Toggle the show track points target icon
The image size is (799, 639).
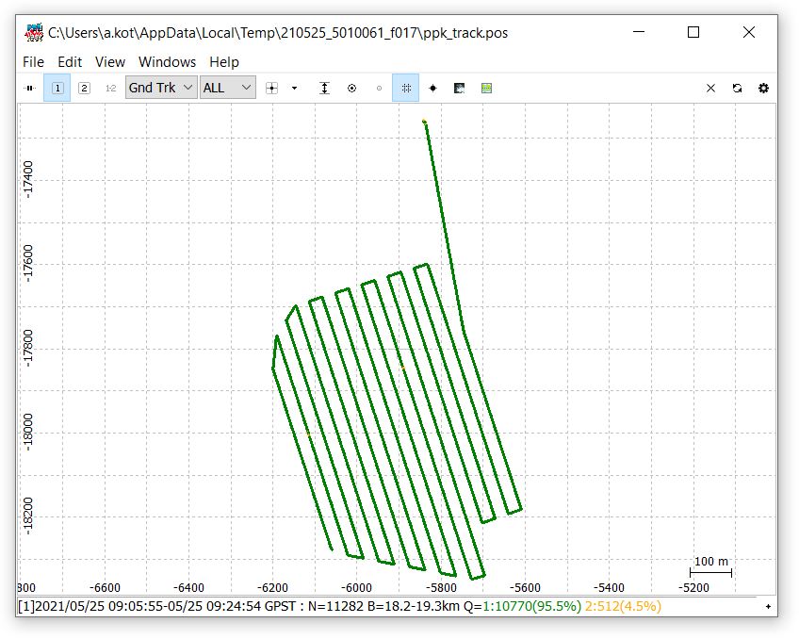click(351, 89)
